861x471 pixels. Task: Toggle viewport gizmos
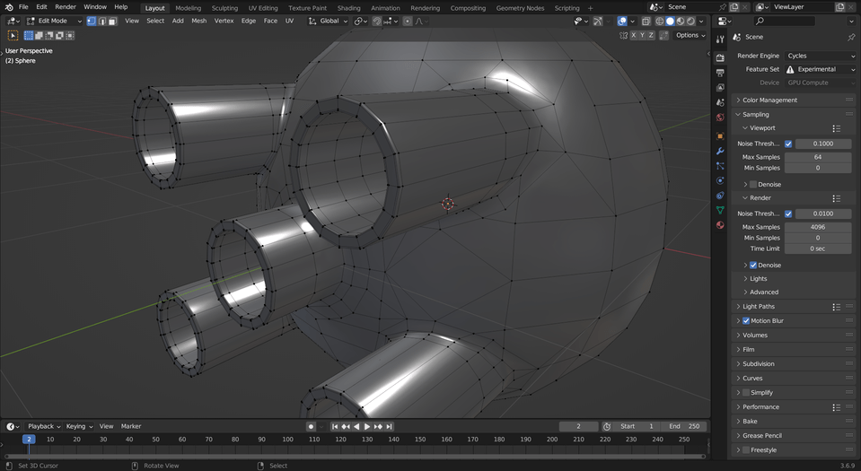click(597, 21)
